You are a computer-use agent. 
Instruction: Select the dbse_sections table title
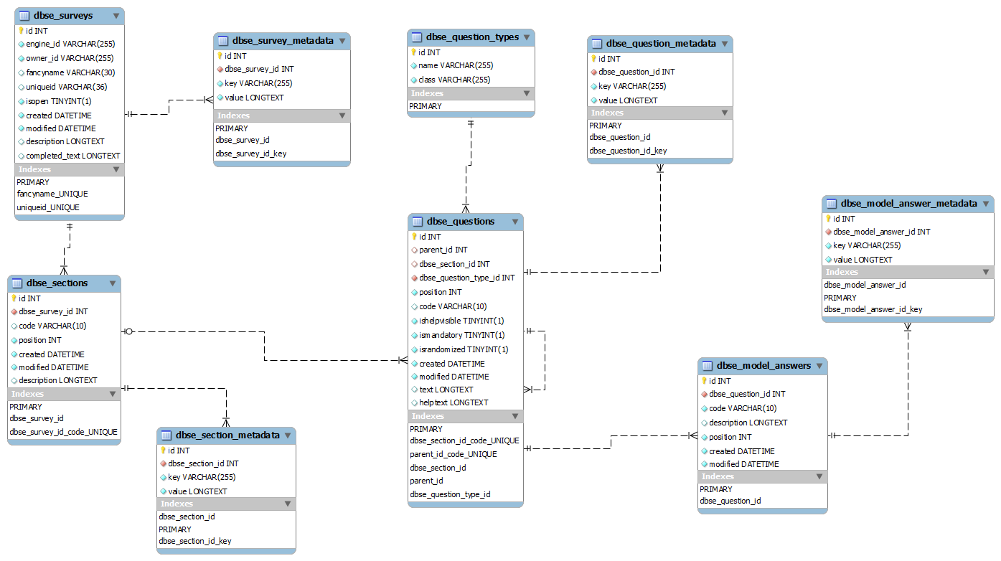(57, 283)
